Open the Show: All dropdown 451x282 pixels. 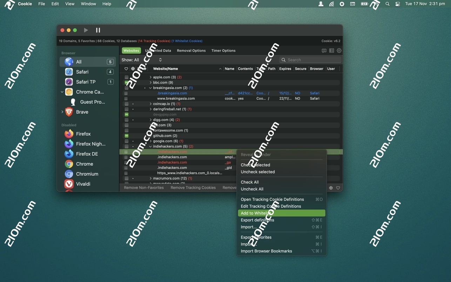[x=142, y=60]
